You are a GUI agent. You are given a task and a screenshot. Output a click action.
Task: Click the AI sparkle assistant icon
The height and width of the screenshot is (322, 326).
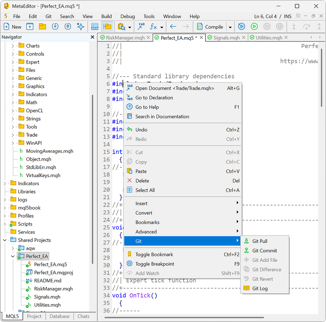[80, 27]
